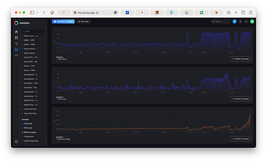Screen dimensions: 267x162
Task: Switch to the red-yellow circle pinned tab
Action: point(157,12)
